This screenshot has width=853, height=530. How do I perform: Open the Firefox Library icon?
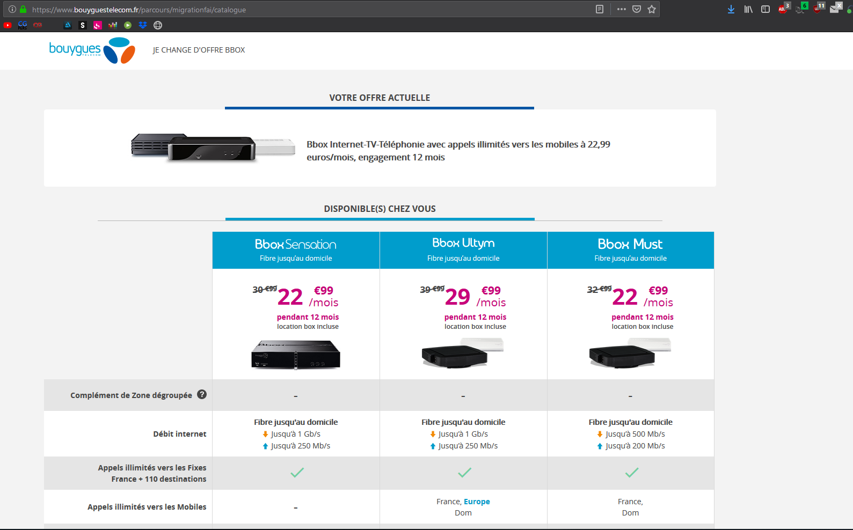click(x=748, y=9)
